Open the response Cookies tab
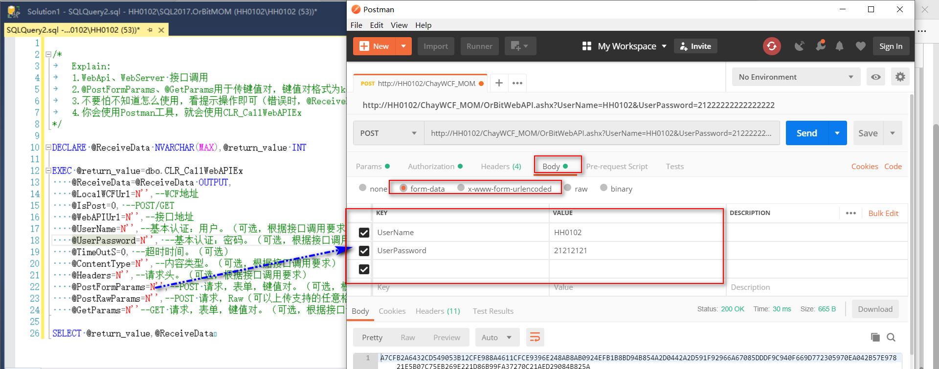 click(x=392, y=311)
